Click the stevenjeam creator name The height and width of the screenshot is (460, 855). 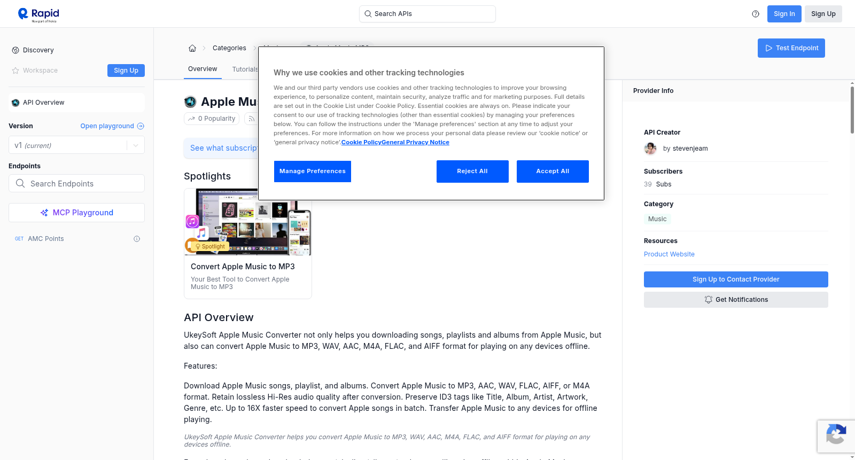coord(690,149)
